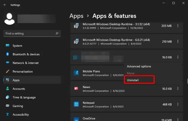Open more options for OneDrive
This screenshot has width=188, height=121.
pos(178,120)
